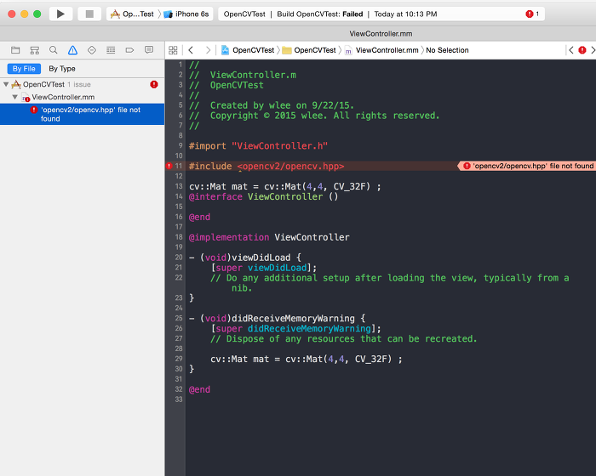This screenshot has width=596, height=476.
Task: Stop the running task
Action: point(89,14)
